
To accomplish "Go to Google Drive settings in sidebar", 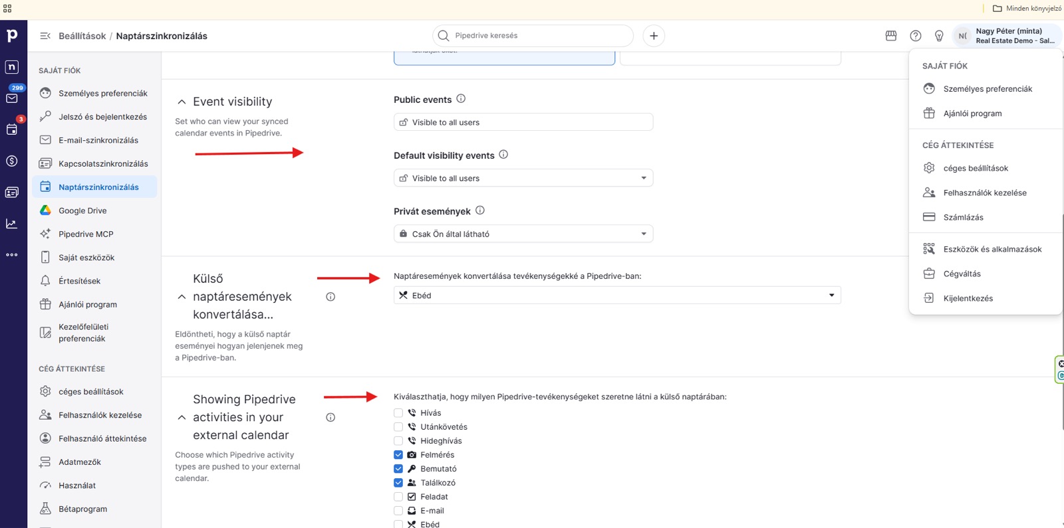I will pyautogui.click(x=94, y=211).
